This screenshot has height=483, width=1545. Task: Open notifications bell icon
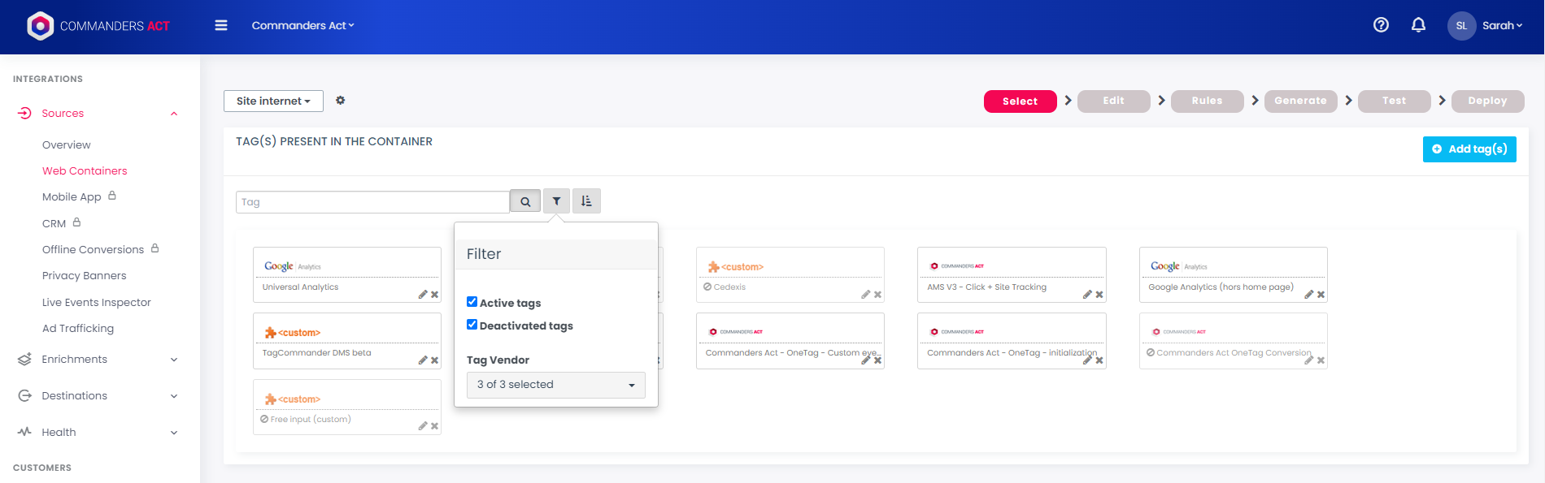click(x=1418, y=25)
